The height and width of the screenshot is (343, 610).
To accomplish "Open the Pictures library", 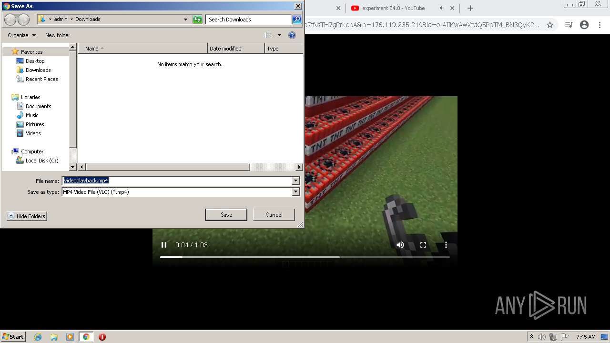I will tap(35, 124).
